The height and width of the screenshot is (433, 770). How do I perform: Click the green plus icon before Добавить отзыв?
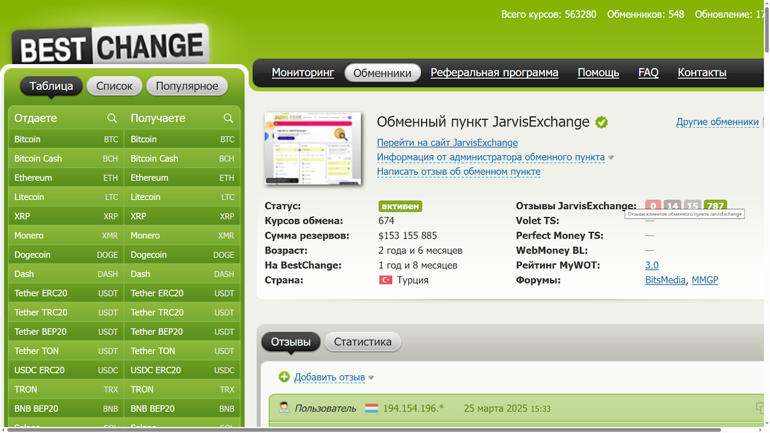284,377
